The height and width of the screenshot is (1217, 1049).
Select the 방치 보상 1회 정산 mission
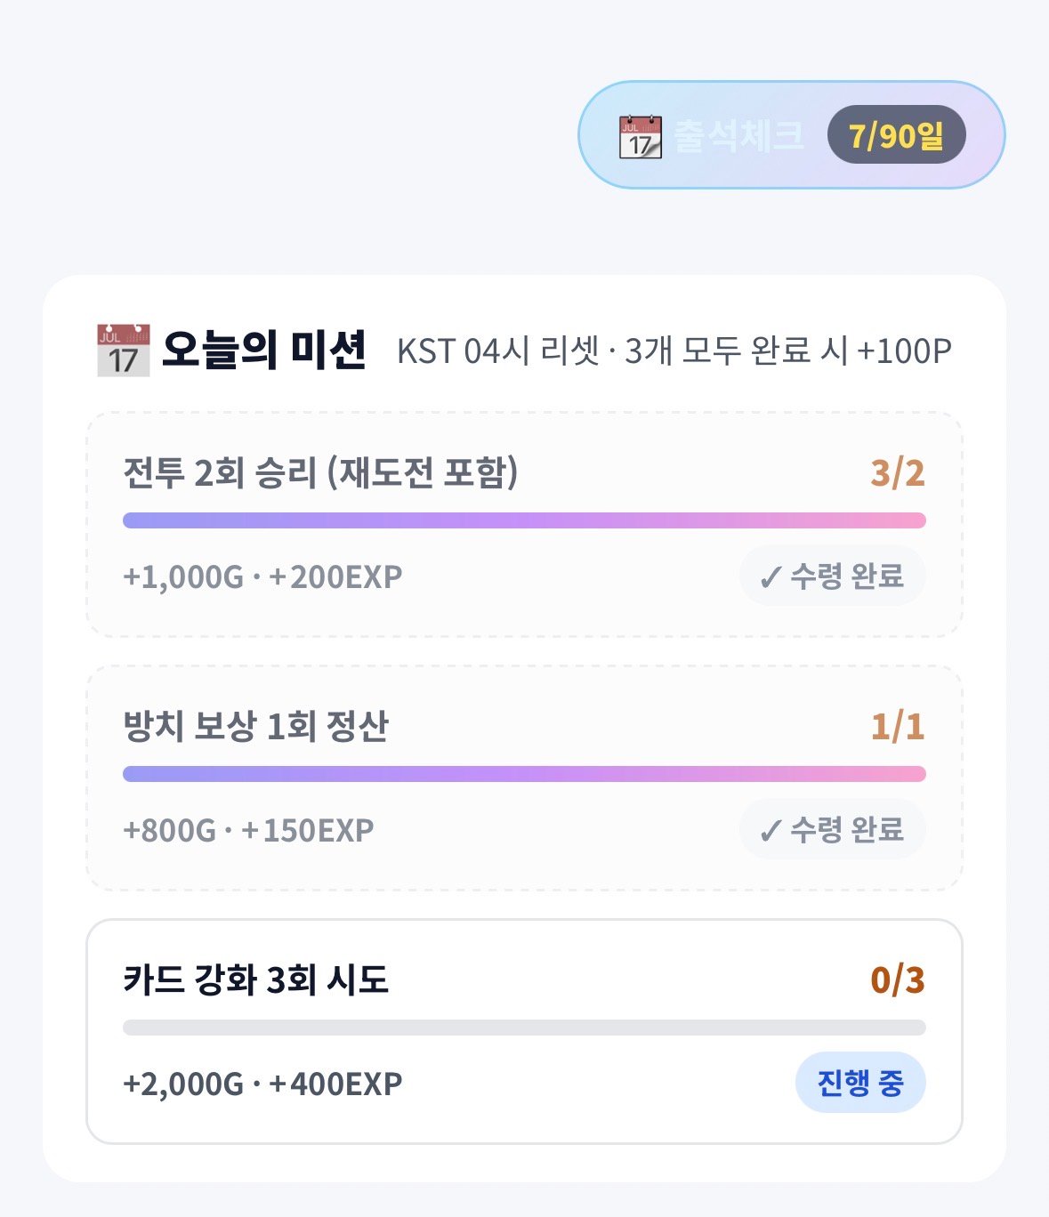pos(524,778)
